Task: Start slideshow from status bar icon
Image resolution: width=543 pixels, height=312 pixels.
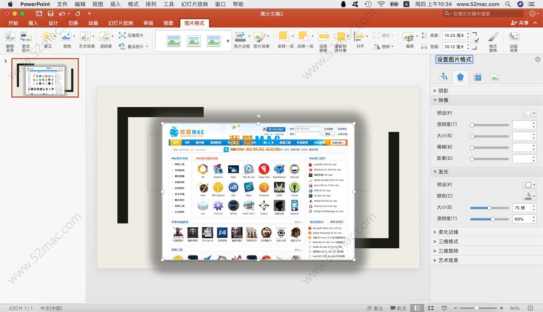Action: (445, 308)
